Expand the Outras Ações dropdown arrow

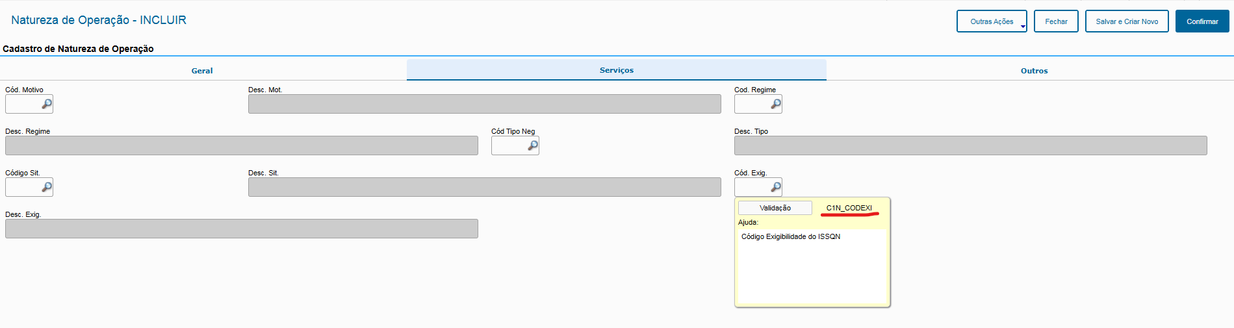click(1023, 27)
